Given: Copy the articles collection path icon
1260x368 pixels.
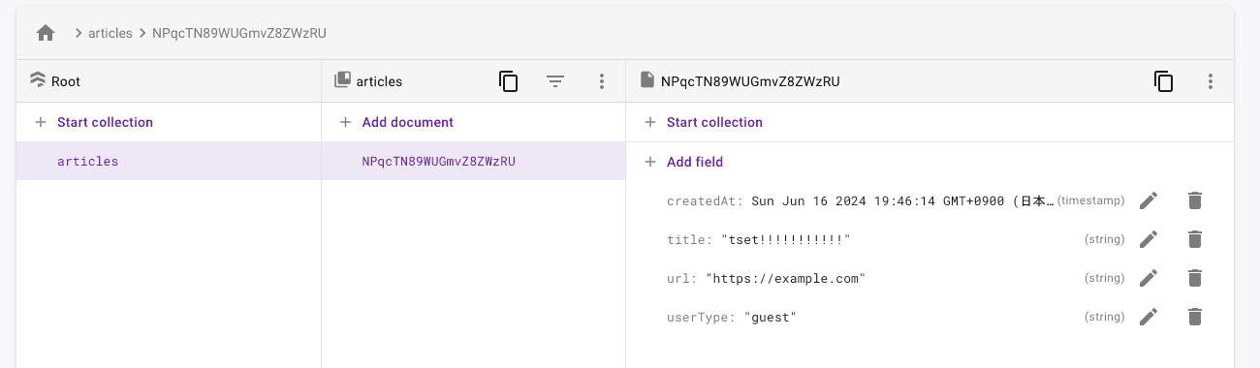Looking at the screenshot, I should pos(509,82).
